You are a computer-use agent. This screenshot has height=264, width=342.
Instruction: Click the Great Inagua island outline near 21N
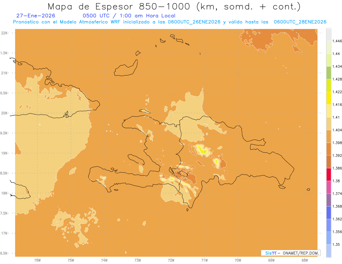coord(126,68)
